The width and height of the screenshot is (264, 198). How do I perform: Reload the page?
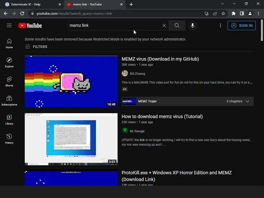22,13
